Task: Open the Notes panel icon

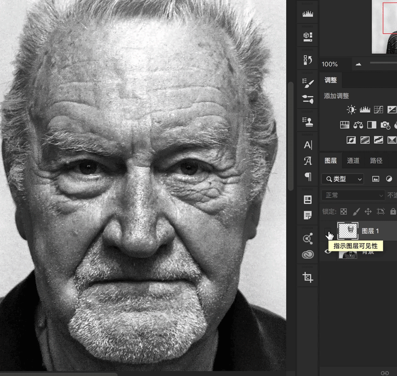Action: coord(308,215)
